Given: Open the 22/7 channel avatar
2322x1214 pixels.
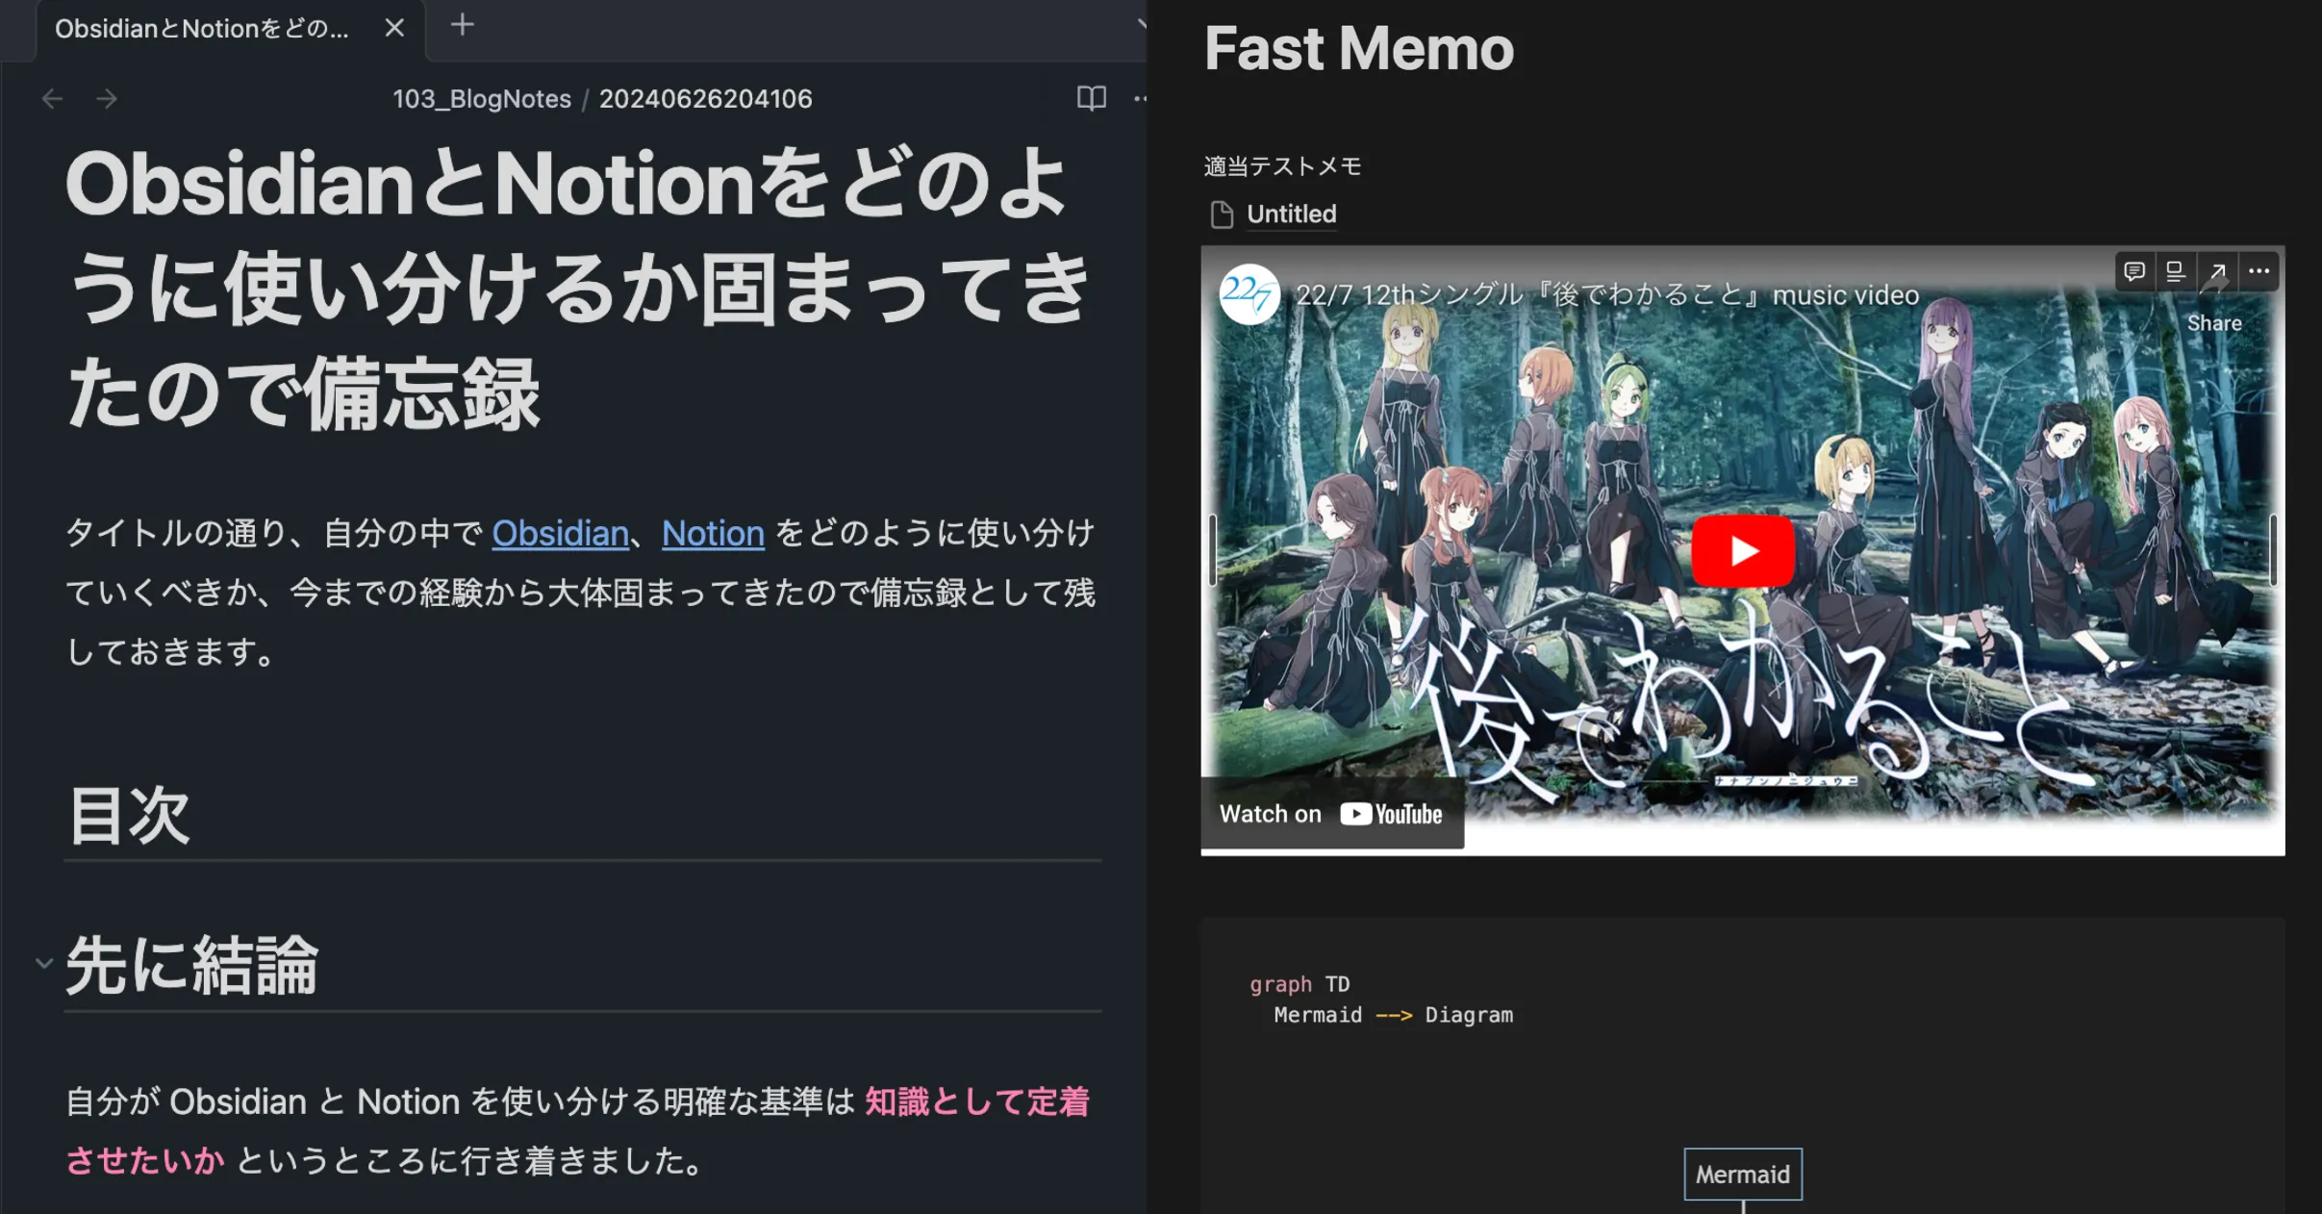Looking at the screenshot, I should click(1249, 294).
